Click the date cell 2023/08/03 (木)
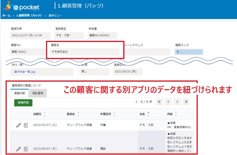Screen dimensions: 237x155 click(x=45, y=149)
